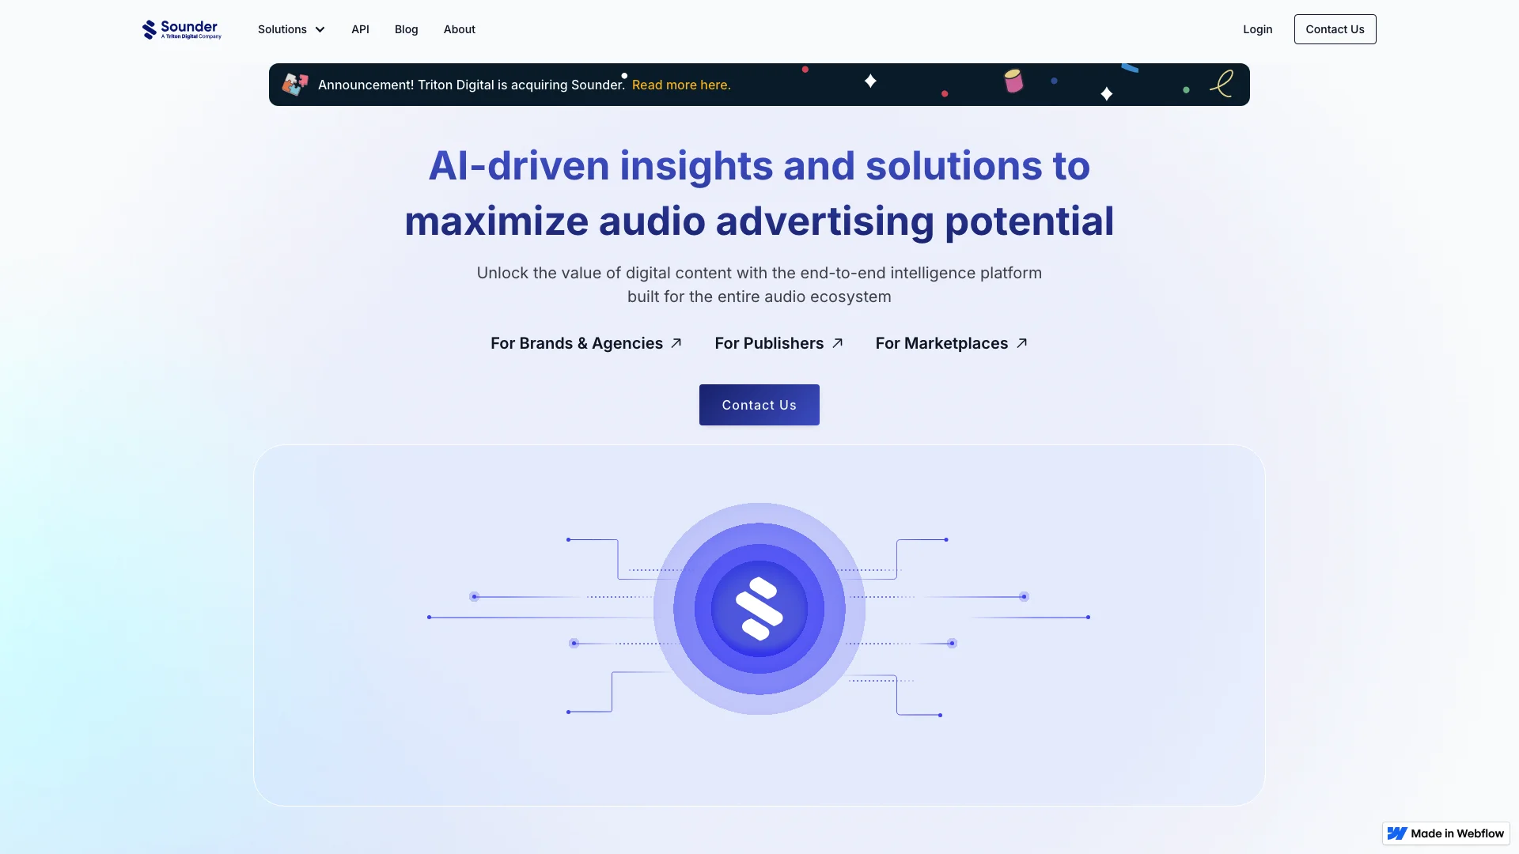Click the Contact Us button in header
1519x854 pixels.
coord(1335,28)
